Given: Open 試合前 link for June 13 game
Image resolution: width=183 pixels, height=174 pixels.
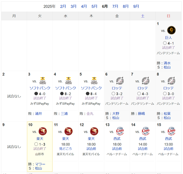Looking at the screenshot, I should pyautogui.click(x=117, y=149).
